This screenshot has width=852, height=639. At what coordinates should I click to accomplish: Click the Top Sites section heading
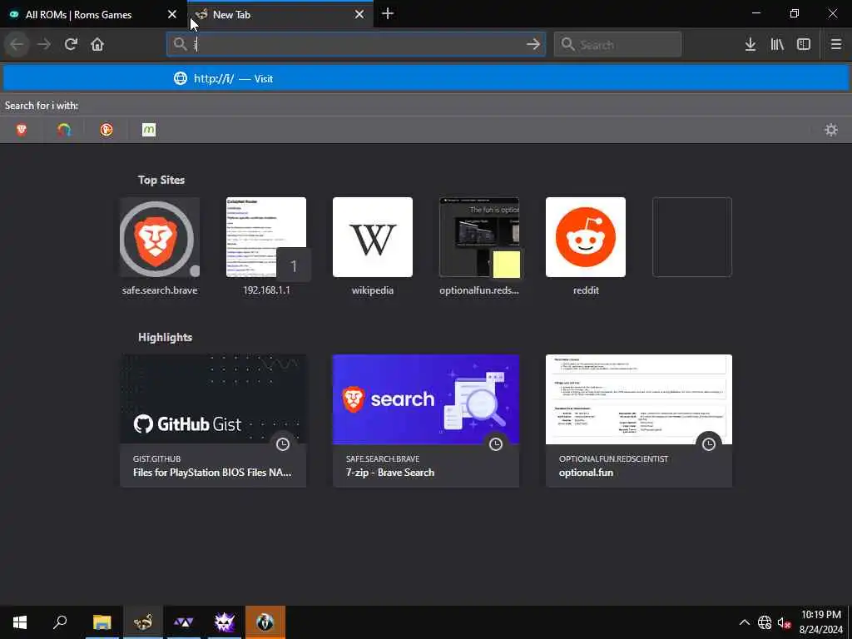(161, 180)
